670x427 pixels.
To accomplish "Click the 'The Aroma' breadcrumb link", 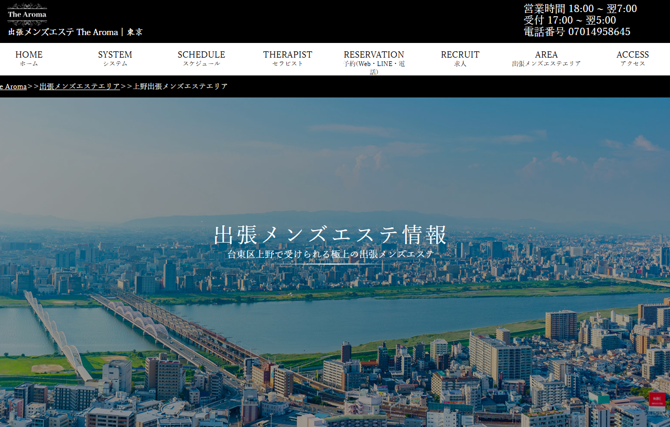I will pyautogui.click(x=13, y=86).
